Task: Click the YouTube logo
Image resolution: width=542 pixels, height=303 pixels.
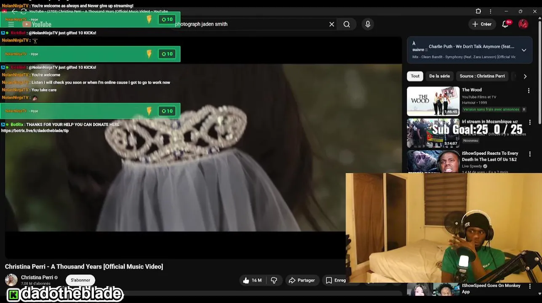Action: pos(37,24)
